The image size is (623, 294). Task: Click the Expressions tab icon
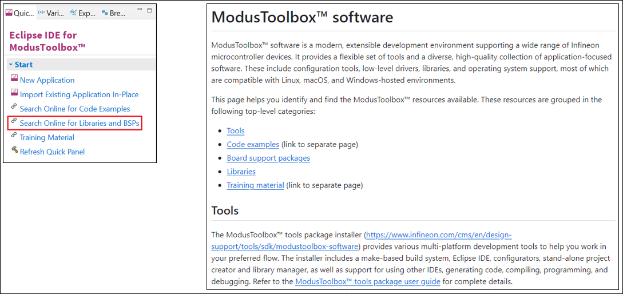click(x=73, y=13)
